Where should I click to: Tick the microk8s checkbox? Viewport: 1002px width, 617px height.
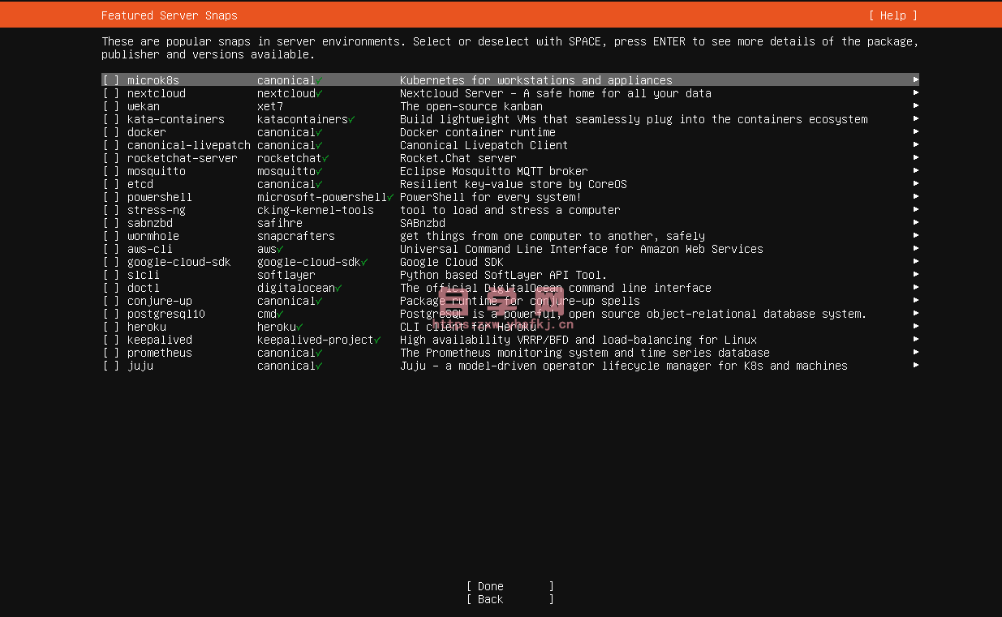[x=111, y=80]
